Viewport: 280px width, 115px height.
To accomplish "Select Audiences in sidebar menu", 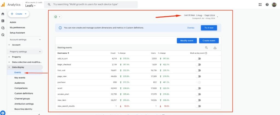I will click(x=19, y=83).
